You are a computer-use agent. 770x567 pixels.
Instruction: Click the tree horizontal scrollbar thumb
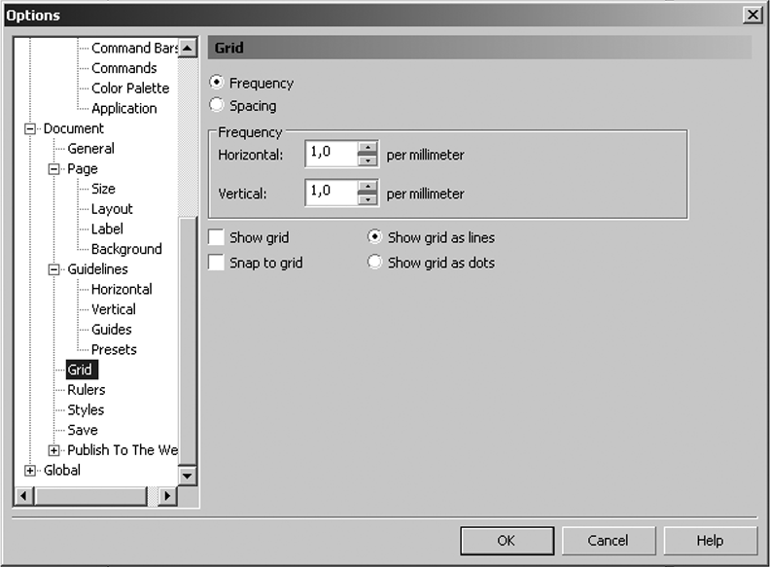[90, 496]
